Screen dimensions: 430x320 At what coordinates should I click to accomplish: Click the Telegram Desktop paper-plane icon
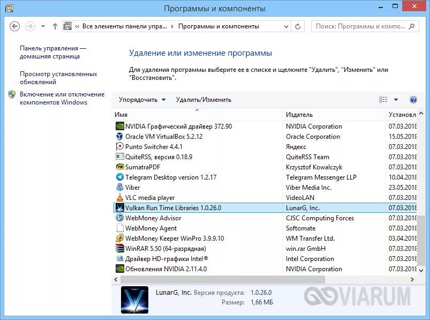(119, 177)
